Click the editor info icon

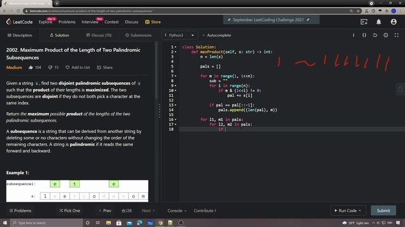pyautogui.click(x=353, y=35)
